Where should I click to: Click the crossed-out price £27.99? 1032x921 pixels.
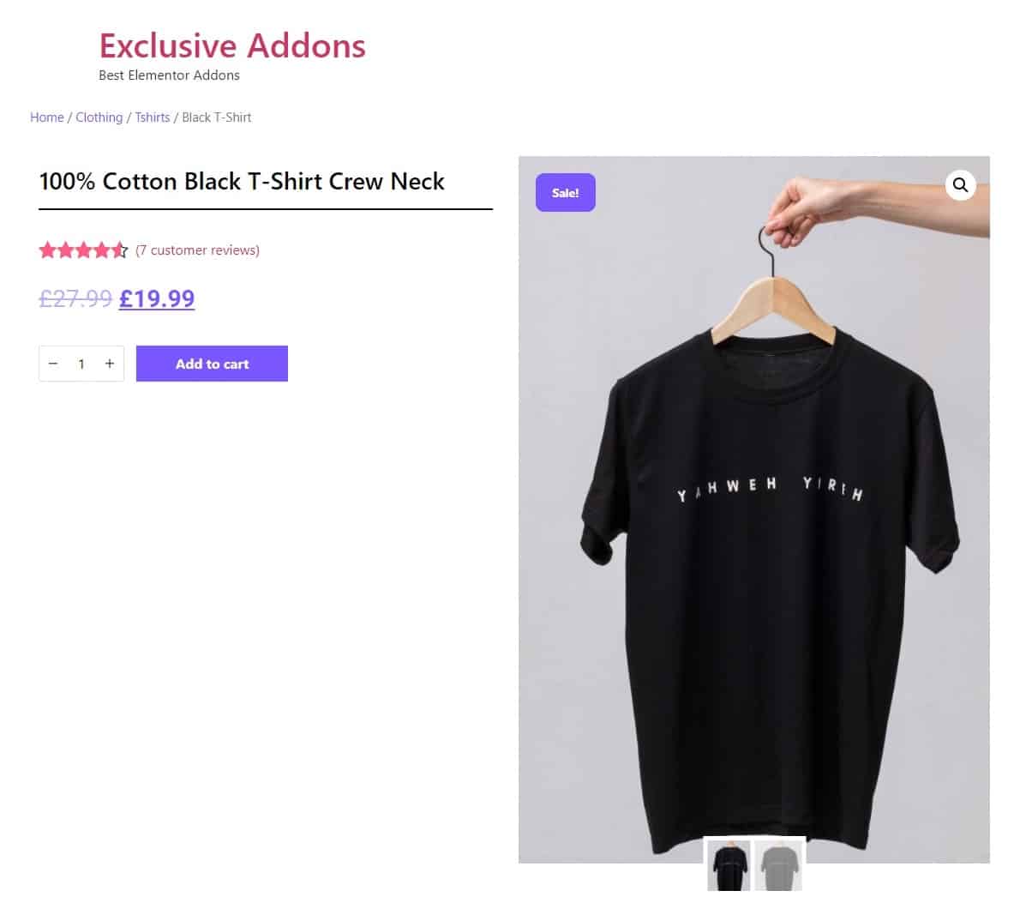pos(75,298)
